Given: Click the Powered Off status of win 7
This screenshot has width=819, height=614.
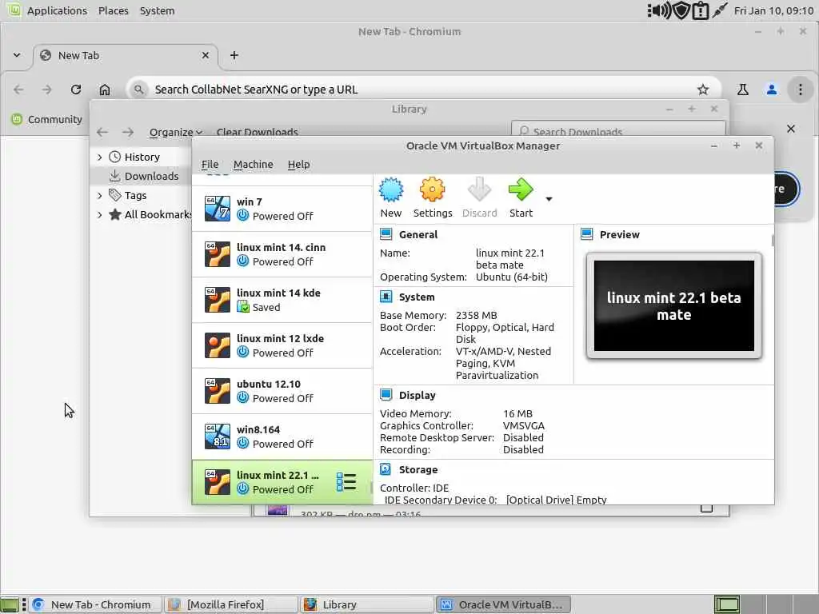Looking at the screenshot, I should [x=282, y=216].
